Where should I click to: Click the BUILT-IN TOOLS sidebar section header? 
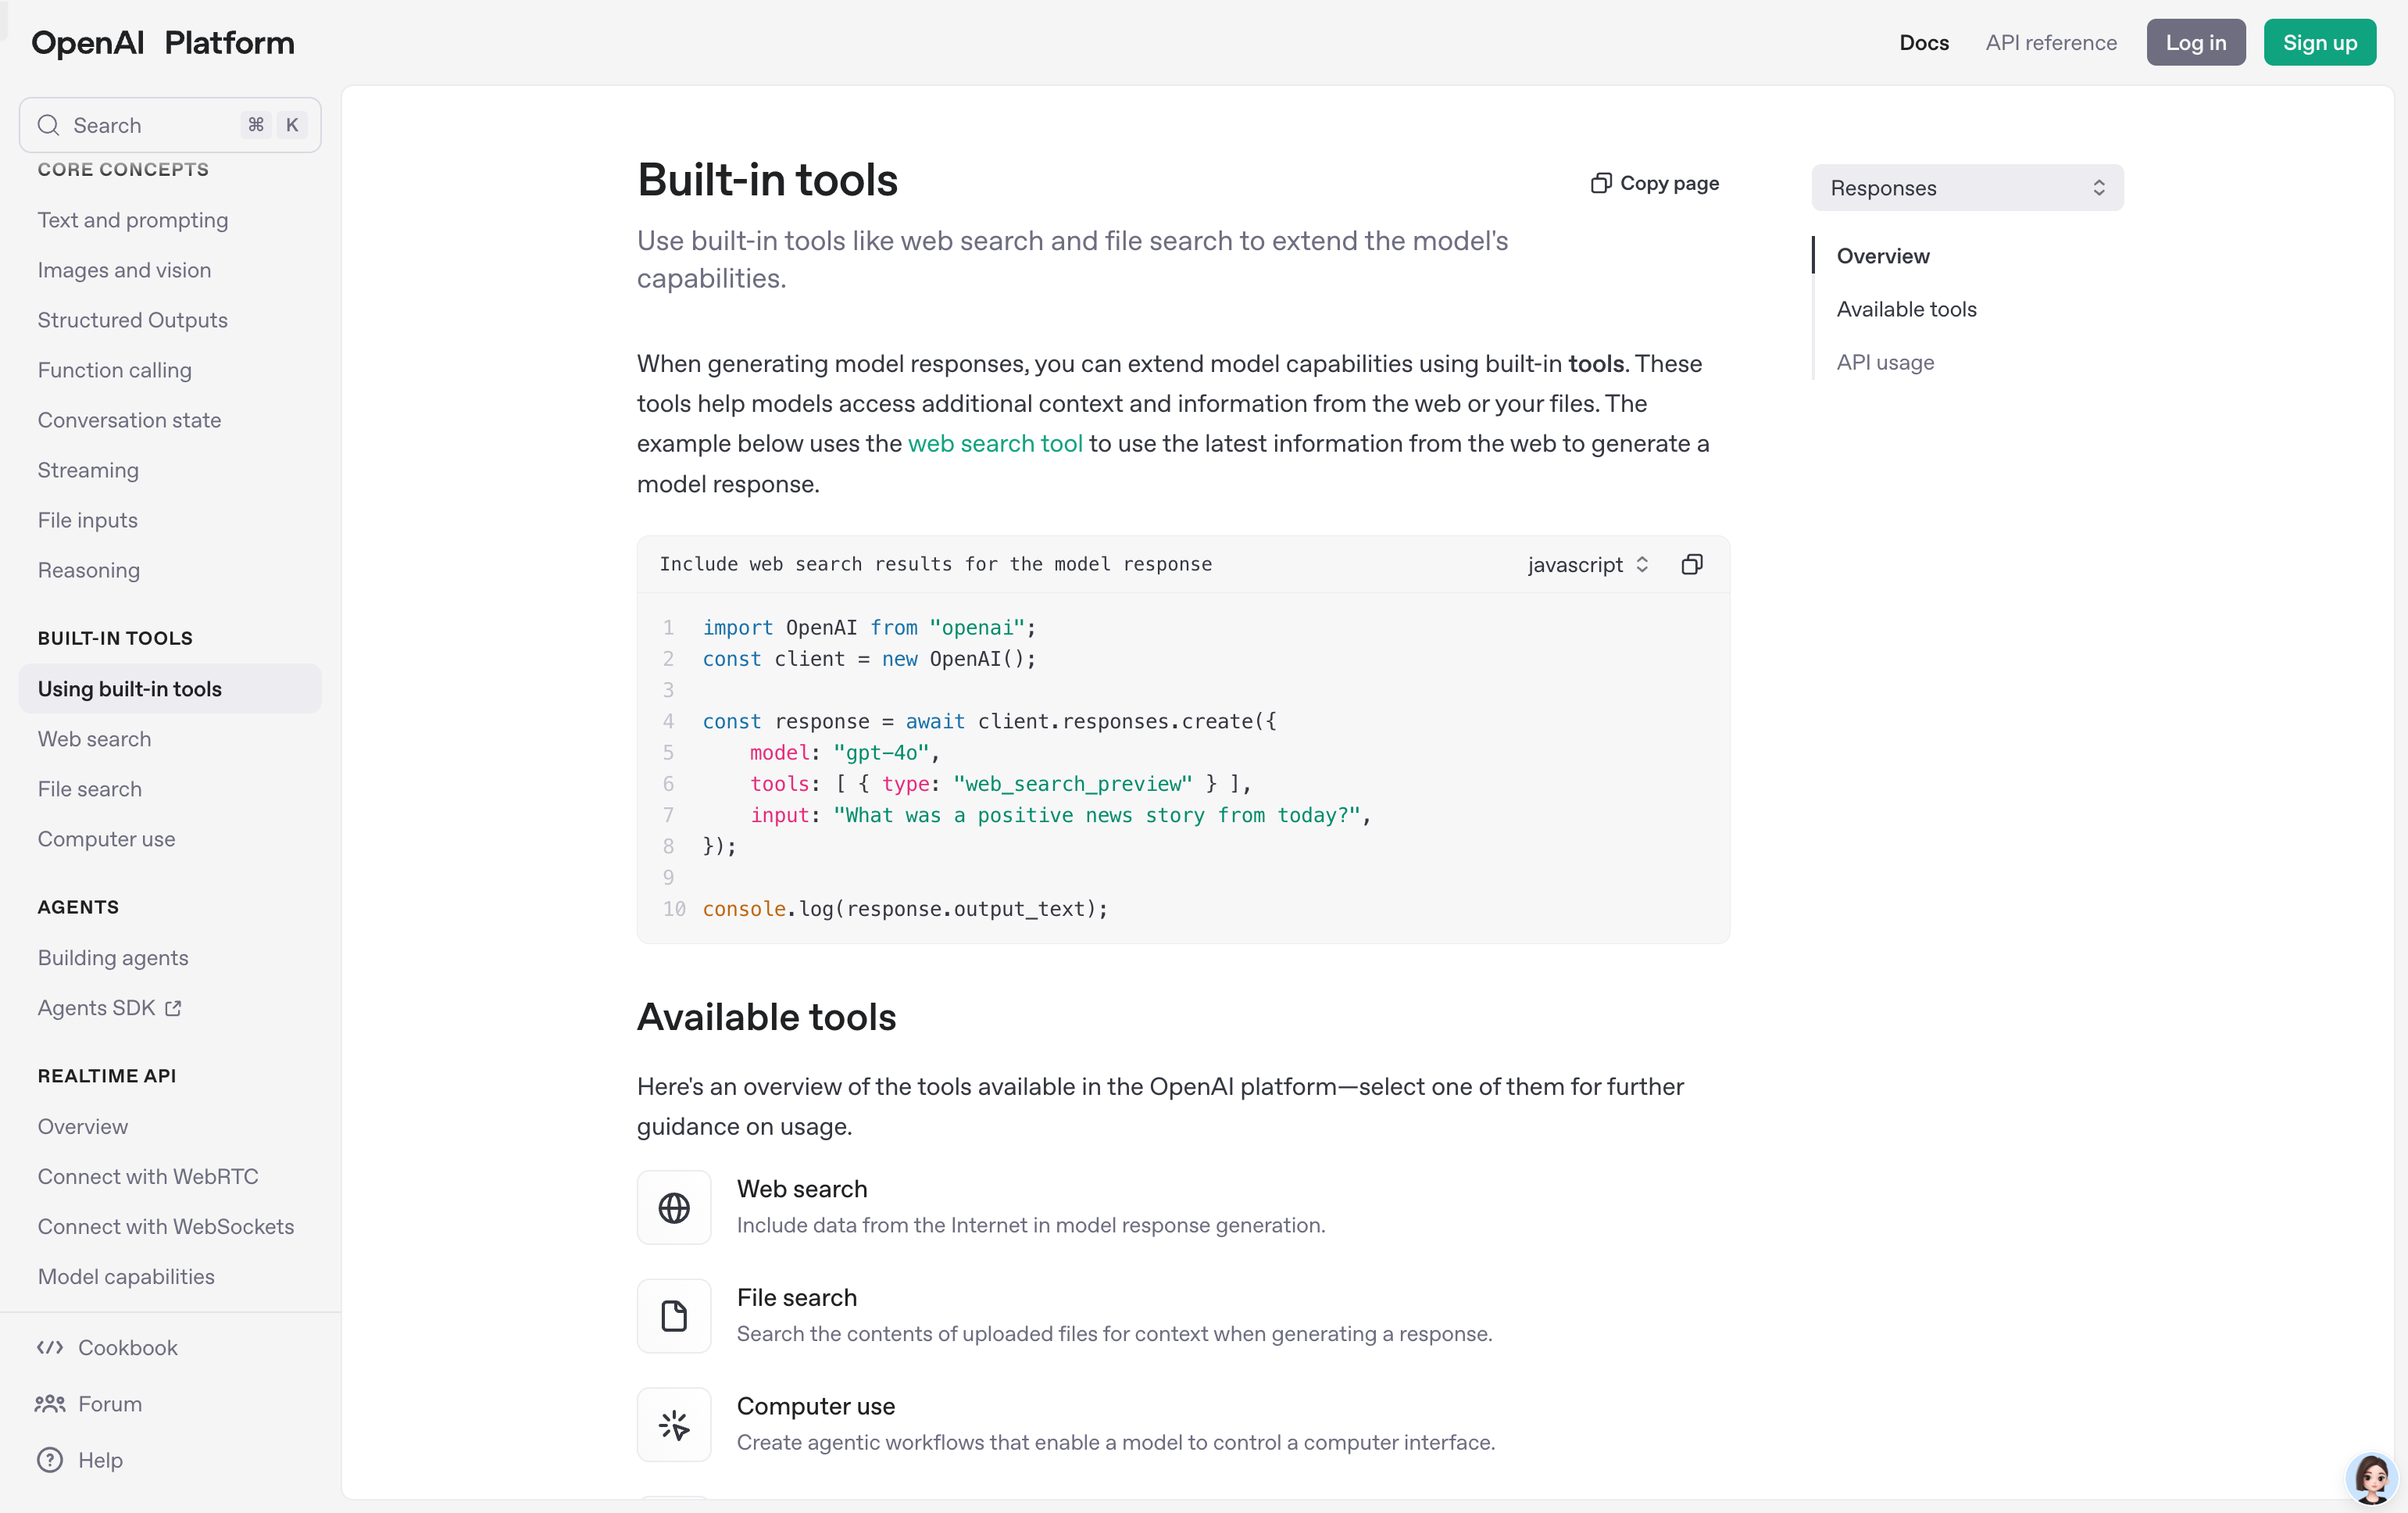115,638
